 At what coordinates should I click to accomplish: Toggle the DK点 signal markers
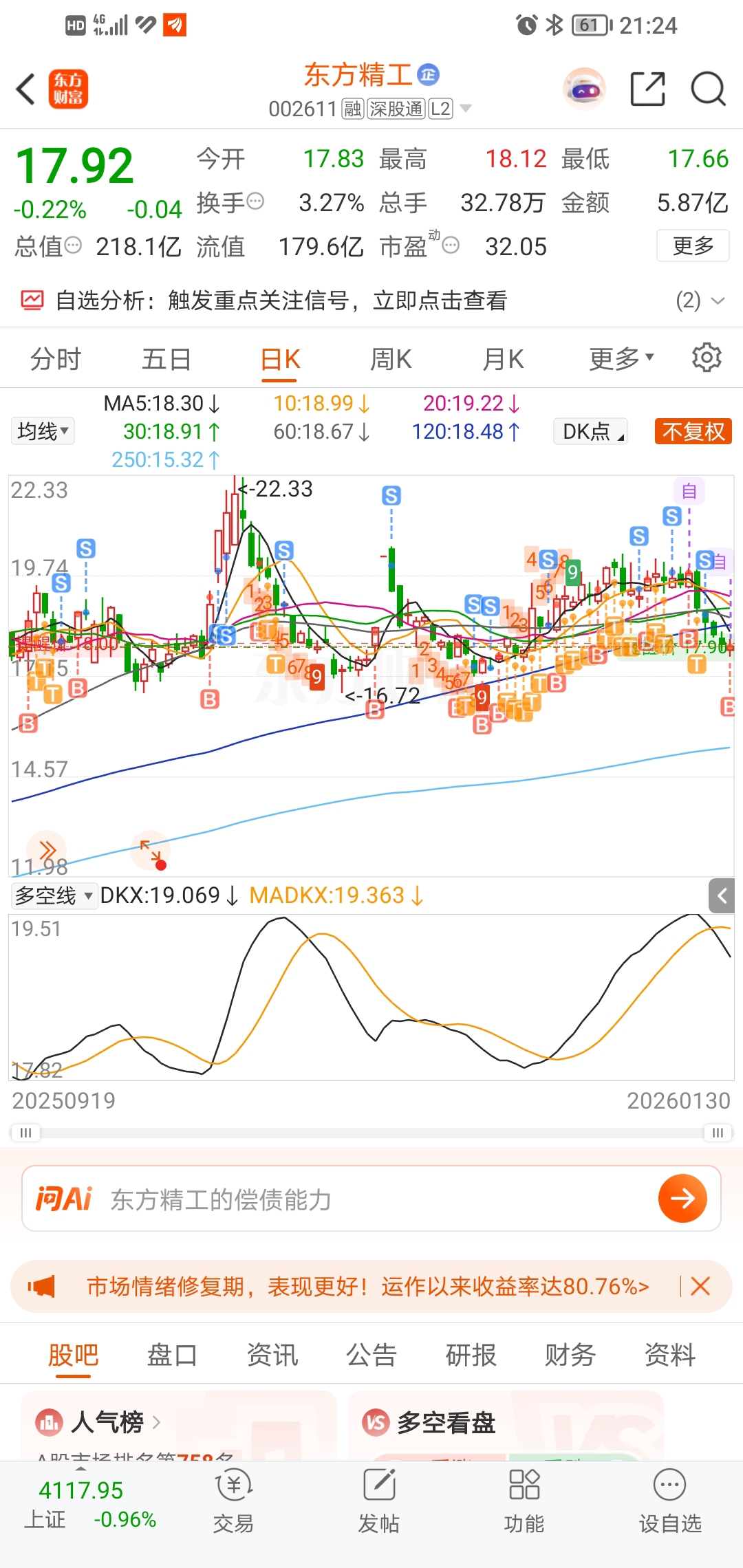tap(591, 431)
